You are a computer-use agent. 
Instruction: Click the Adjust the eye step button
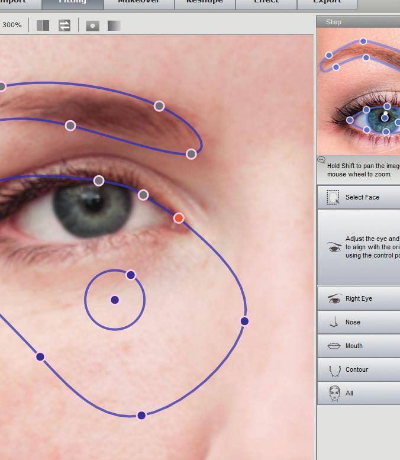tap(359, 247)
